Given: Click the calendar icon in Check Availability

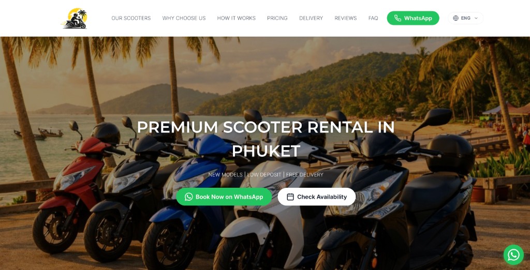Looking at the screenshot, I should [x=290, y=197].
